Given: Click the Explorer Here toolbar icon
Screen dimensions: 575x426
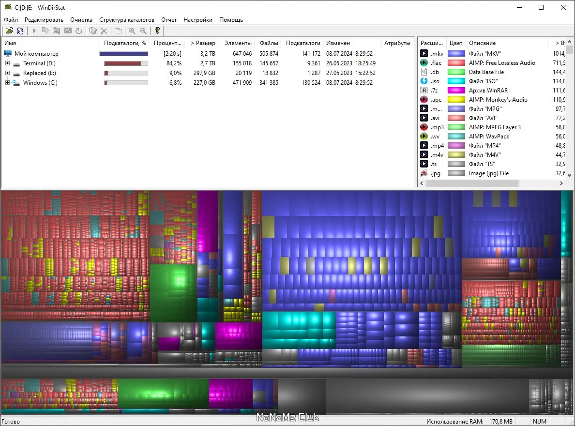Looking at the screenshot, I should [x=57, y=31].
